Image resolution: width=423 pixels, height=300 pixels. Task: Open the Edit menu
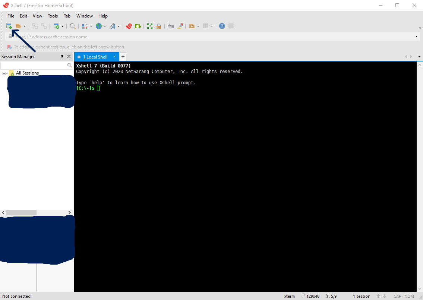click(23, 16)
